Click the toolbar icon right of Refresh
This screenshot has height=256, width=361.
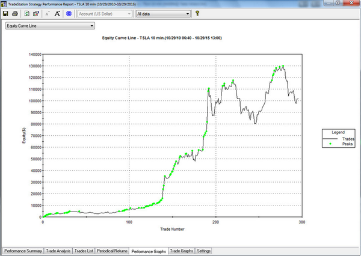point(36,14)
